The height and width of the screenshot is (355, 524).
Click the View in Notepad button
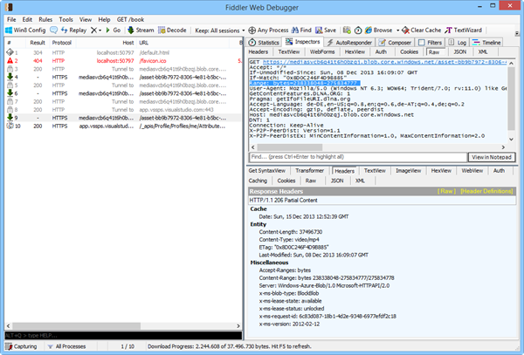[491, 156]
